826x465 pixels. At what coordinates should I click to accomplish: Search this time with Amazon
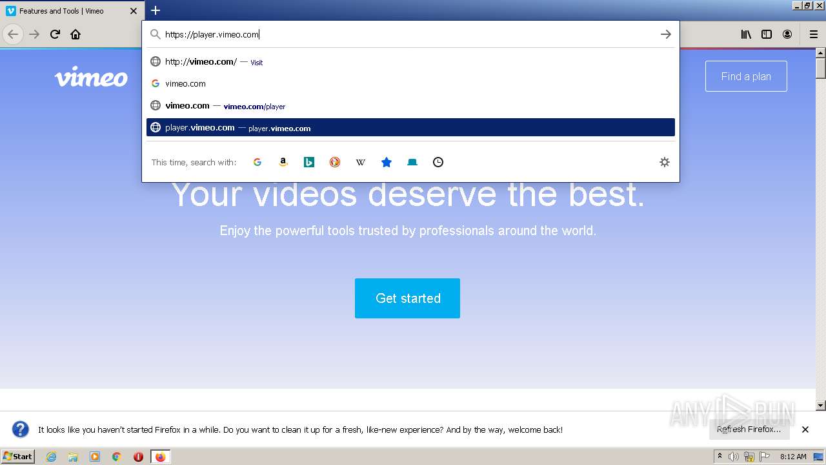coord(283,162)
